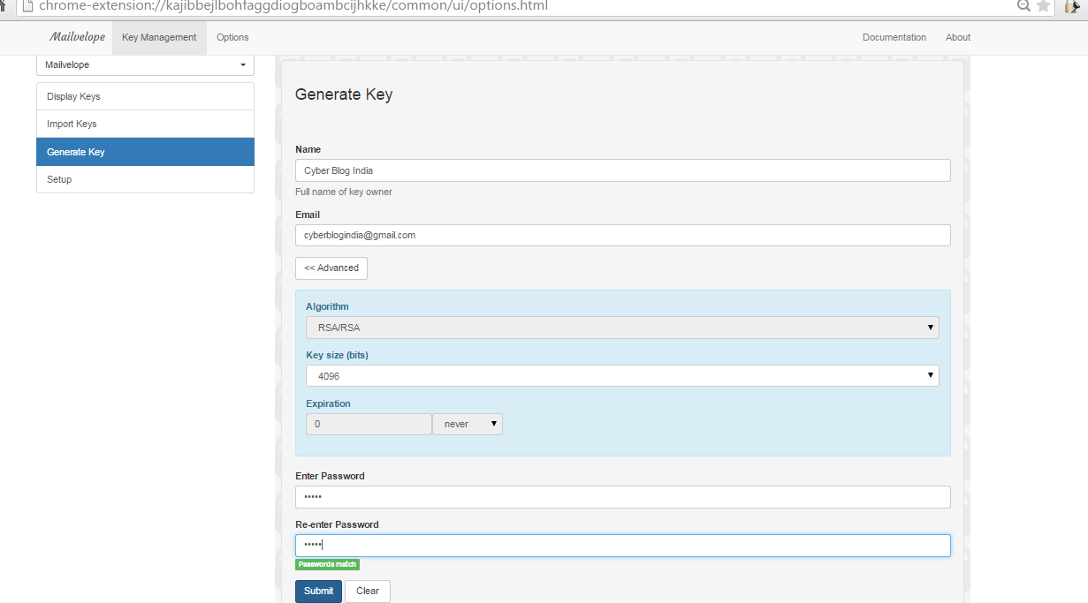Click the Generate Key page heading
The image size is (1088, 603).
(x=344, y=94)
